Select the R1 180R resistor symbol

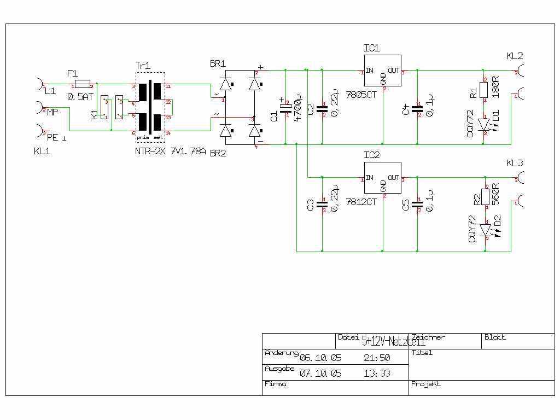[484, 90]
